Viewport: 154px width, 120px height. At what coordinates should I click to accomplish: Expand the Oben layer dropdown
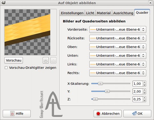click(118, 47)
